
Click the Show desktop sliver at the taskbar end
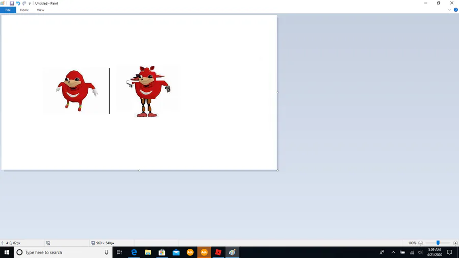(458, 252)
